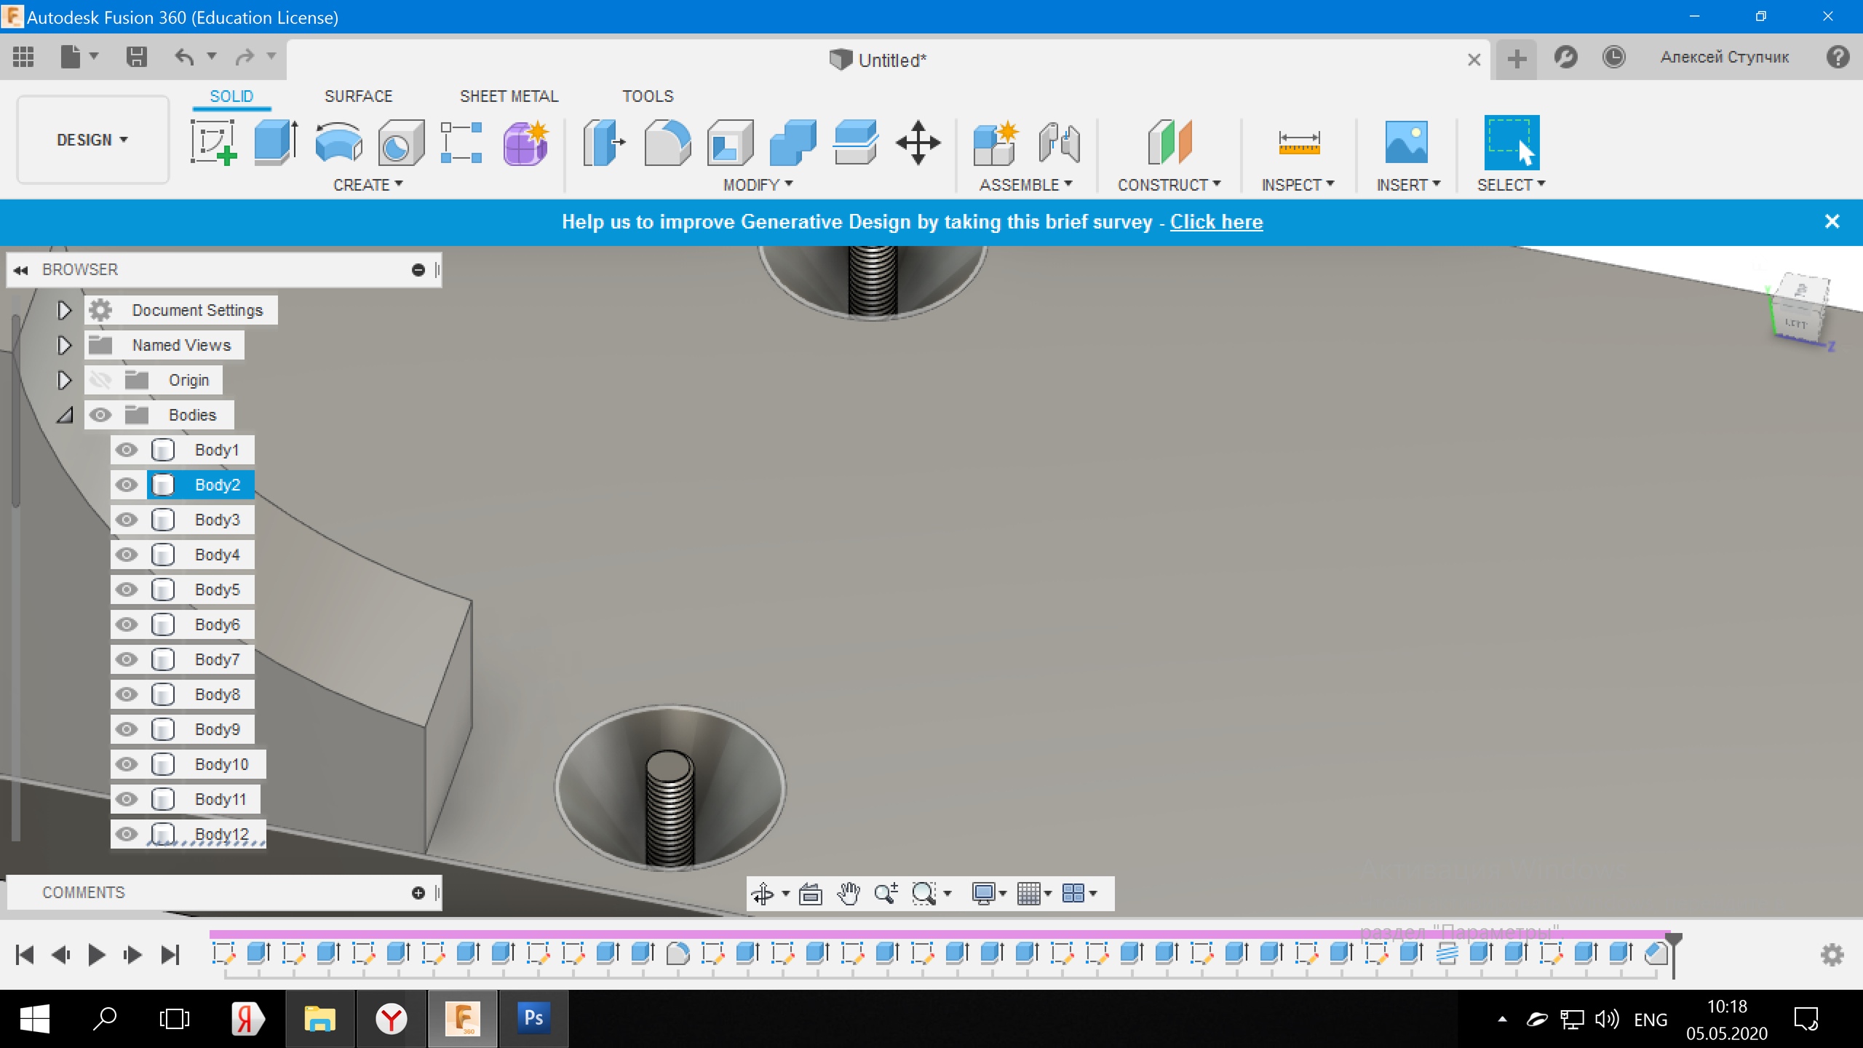Show the hidden Origin folder
Image resolution: width=1863 pixels, height=1048 pixels.
[x=100, y=380]
